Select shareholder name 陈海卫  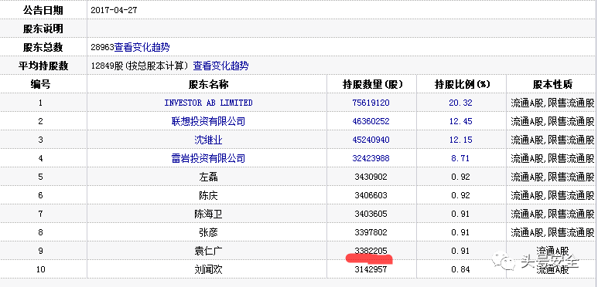(x=208, y=214)
